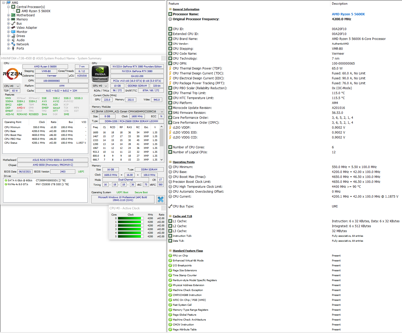Click the chip icon beside Microcode Update Revision
Image resolution: width=402 pixels, height=333 pixels.
[170, 108]
